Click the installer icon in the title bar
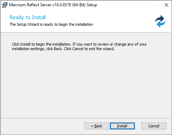 [x=5, y=5]
